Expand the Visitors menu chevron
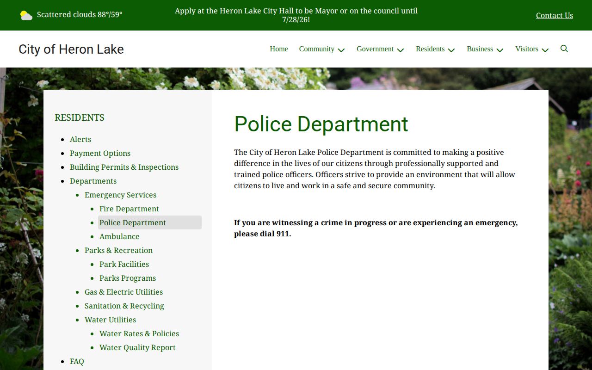592x370 pixels. [x=545, y=50]
